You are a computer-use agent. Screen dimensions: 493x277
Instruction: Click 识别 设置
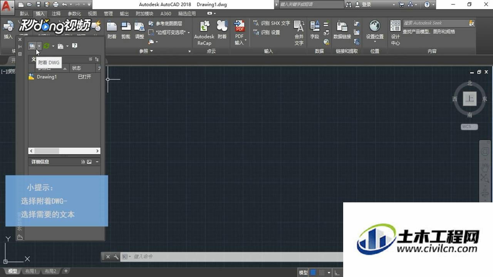tap(267, 32)
